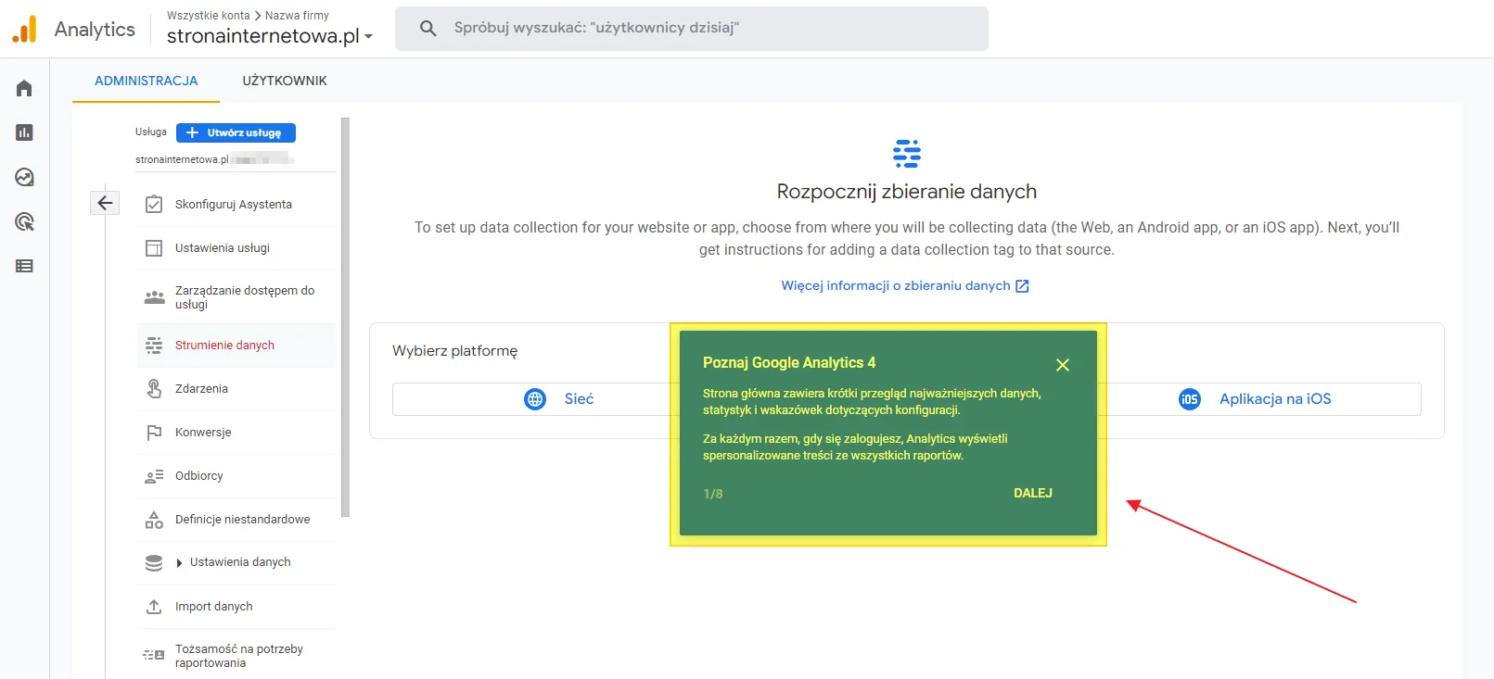Click the Konwersje flag icon

pyautogui.click(x=154, y=433)
